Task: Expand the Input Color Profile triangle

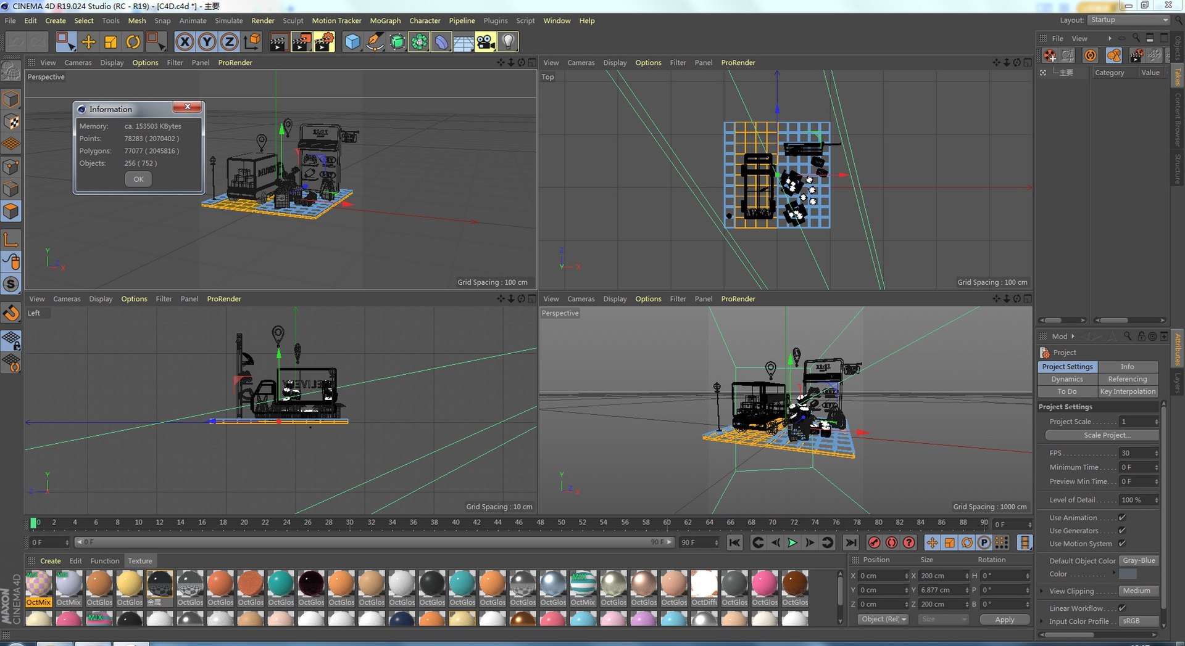Action: pyautogui.click(x=1042, y=621)
